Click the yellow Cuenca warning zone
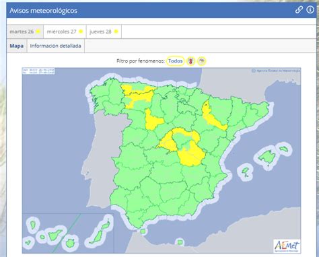Viewport: 319px width, 257px height. pos(192,156)
